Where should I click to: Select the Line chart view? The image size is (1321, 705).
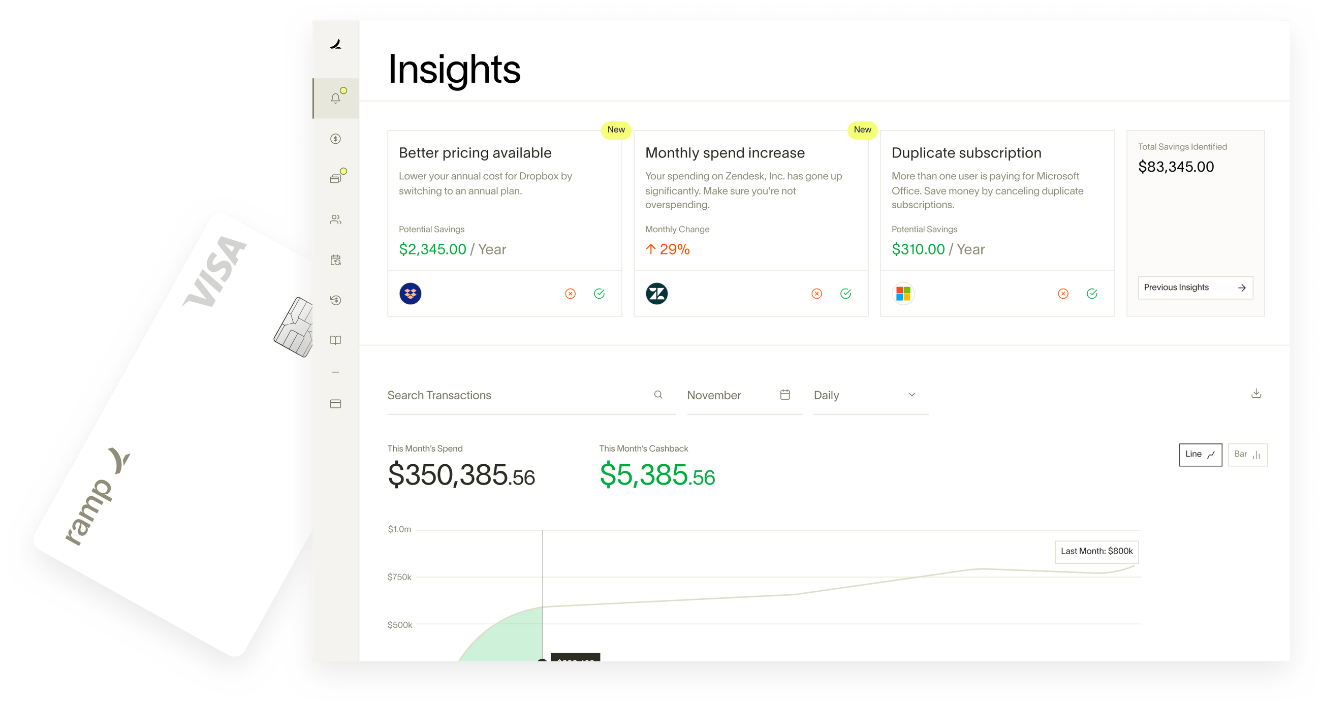[x=1201, y=454]
